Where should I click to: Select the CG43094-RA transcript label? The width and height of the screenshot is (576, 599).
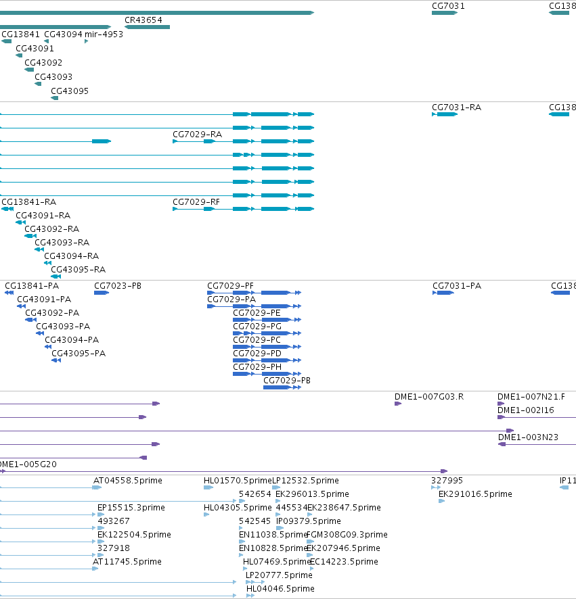(72, 256)
